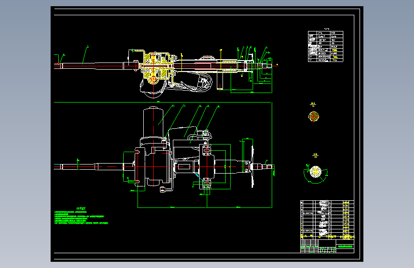Viewport: 414px width, 268px height.
Task: Select the green drawing title in title block
Action: pyautogui.click(x=345, y=247)
